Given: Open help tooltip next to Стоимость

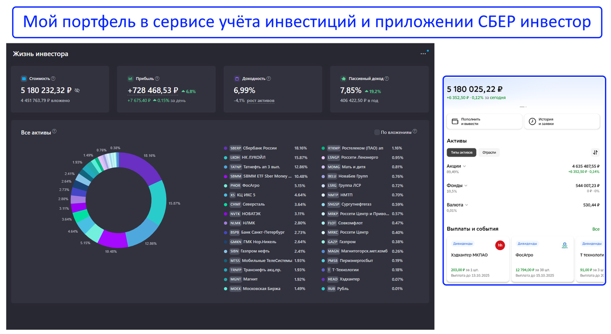Looking at the screenshot, I should click(x=53, y=79).
